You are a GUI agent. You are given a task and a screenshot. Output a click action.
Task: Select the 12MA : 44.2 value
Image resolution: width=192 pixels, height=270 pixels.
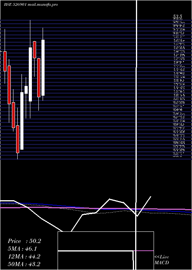[24, 256]
